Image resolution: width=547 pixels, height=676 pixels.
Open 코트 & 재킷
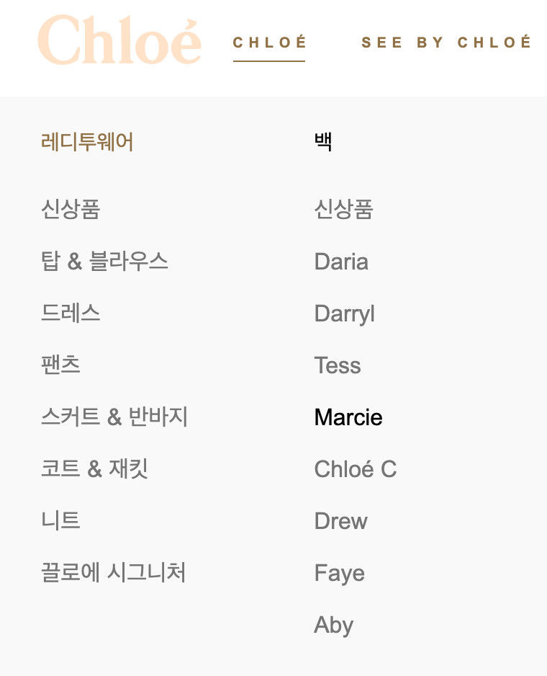tap(96, 469)
